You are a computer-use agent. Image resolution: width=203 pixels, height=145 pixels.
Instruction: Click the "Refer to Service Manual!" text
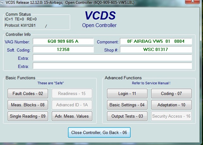click(x=151, y=83)
